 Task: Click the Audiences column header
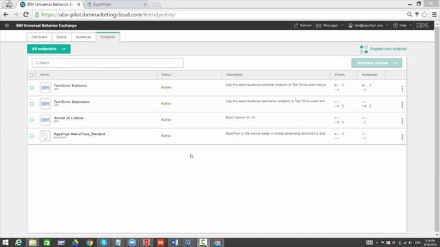[x=369, y=75]
